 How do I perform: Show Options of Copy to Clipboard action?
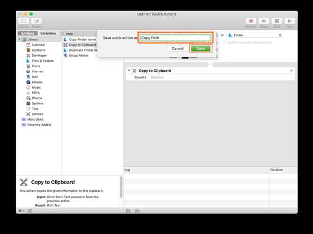(x=157, y=77)
